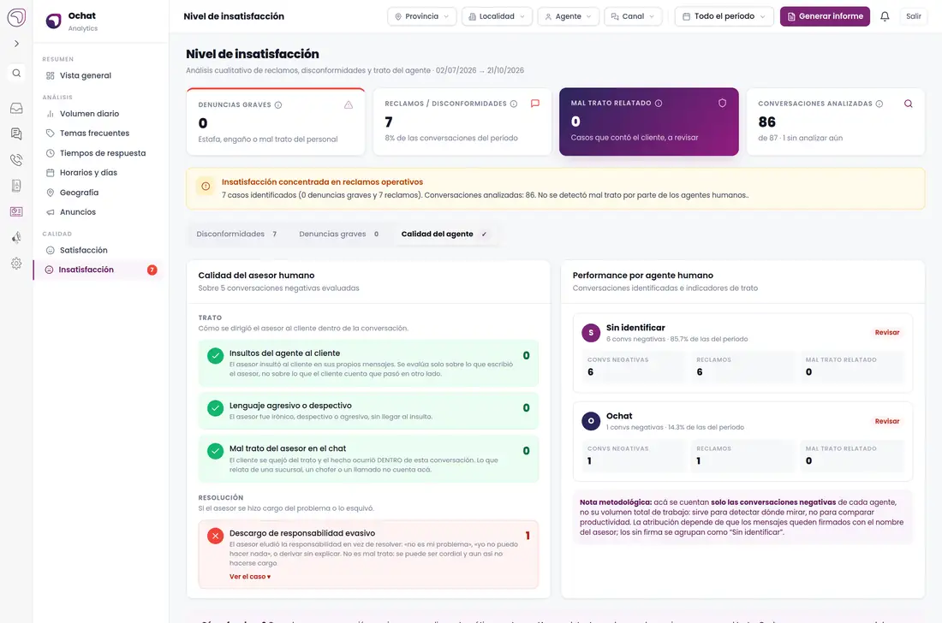Click the notifications bell icon
942x623 pixels.
point(885,16)
